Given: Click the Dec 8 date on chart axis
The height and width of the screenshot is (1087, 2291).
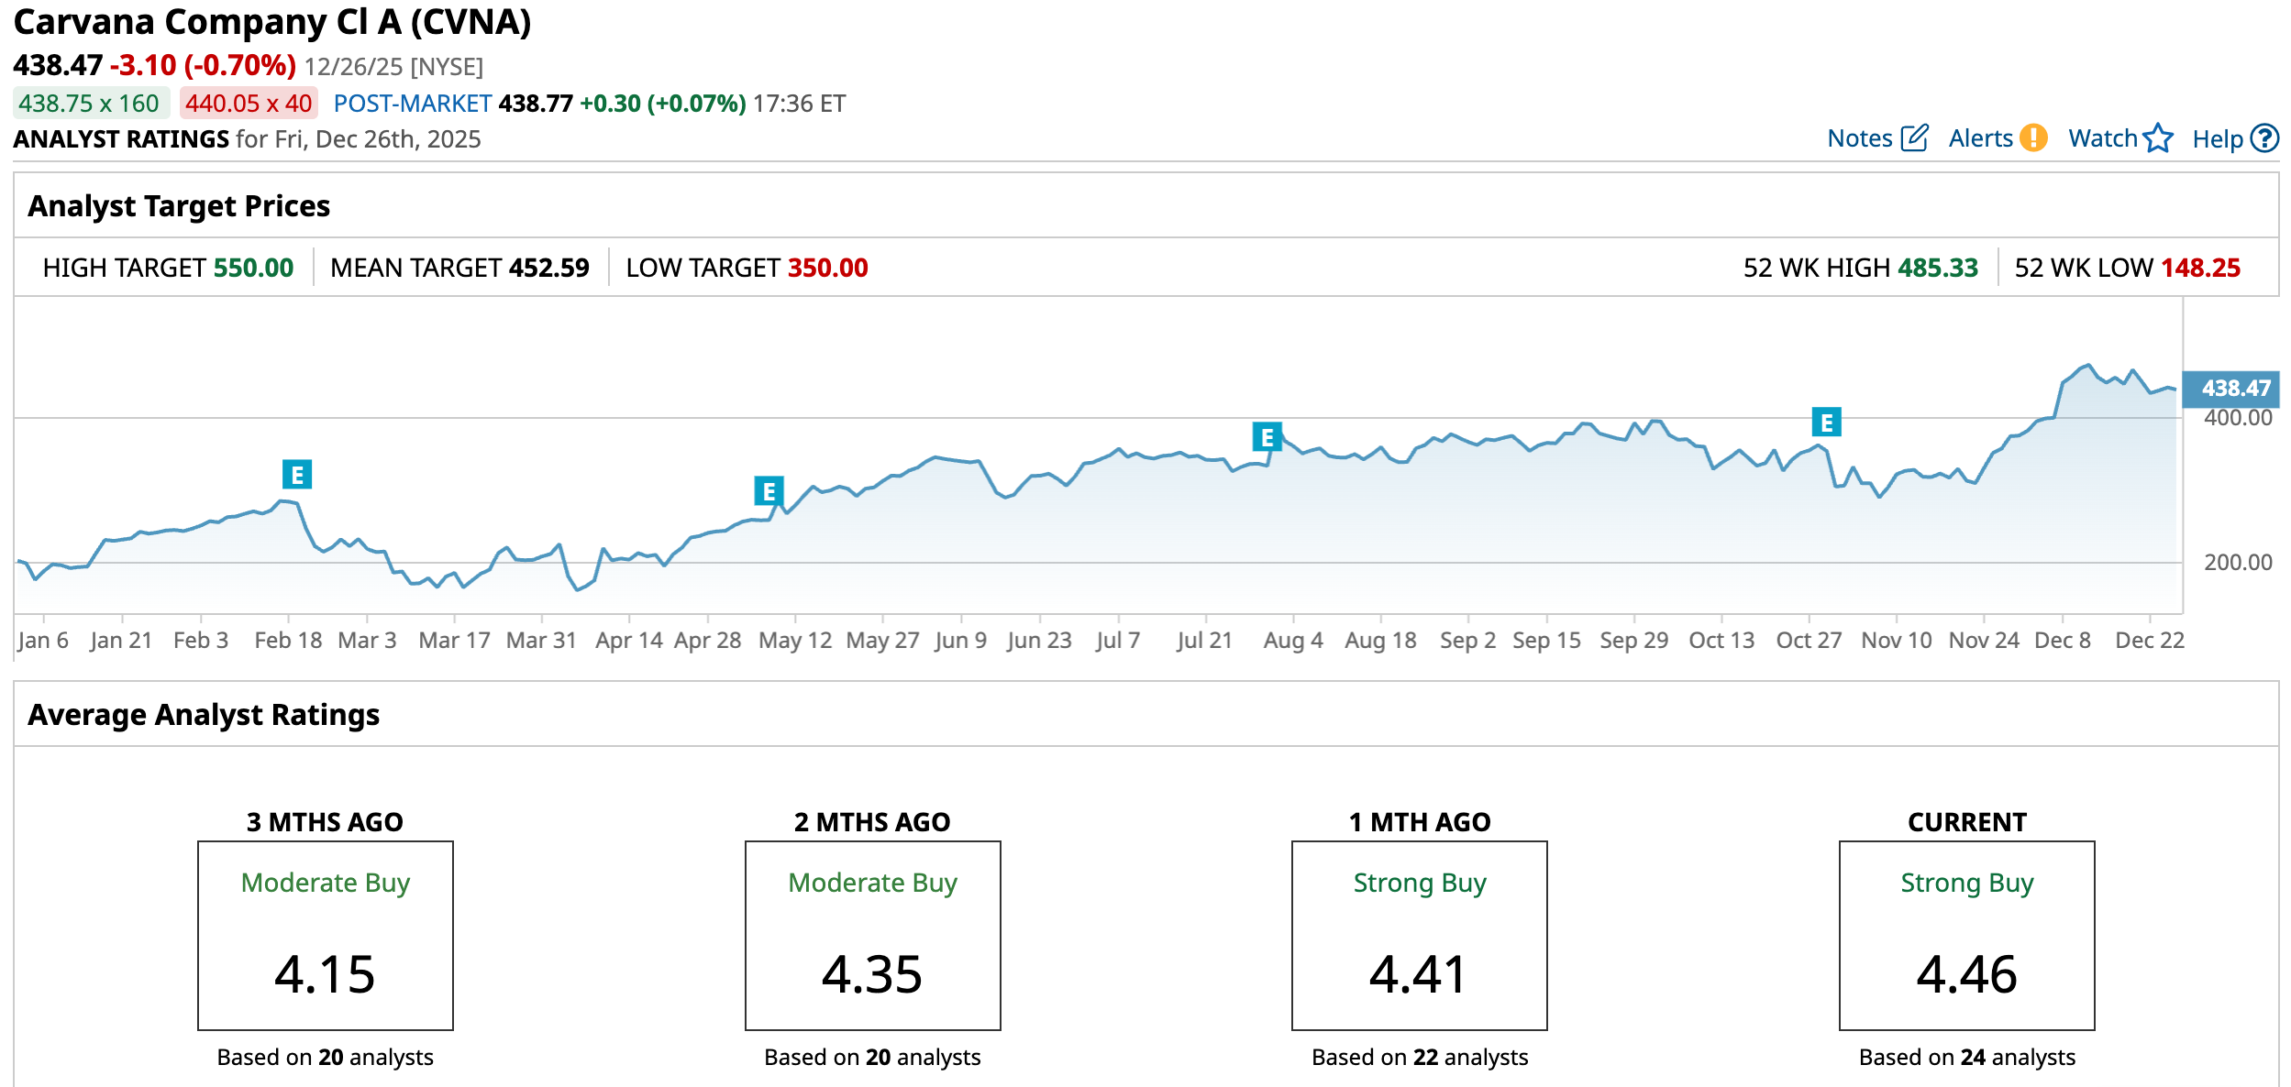Looking at the screenshot, I should pos(2062,640).
